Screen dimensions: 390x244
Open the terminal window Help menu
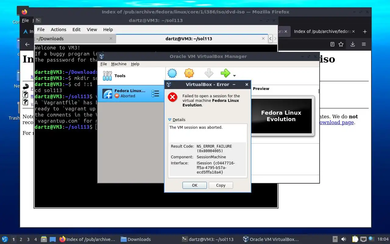click(108, 29)
